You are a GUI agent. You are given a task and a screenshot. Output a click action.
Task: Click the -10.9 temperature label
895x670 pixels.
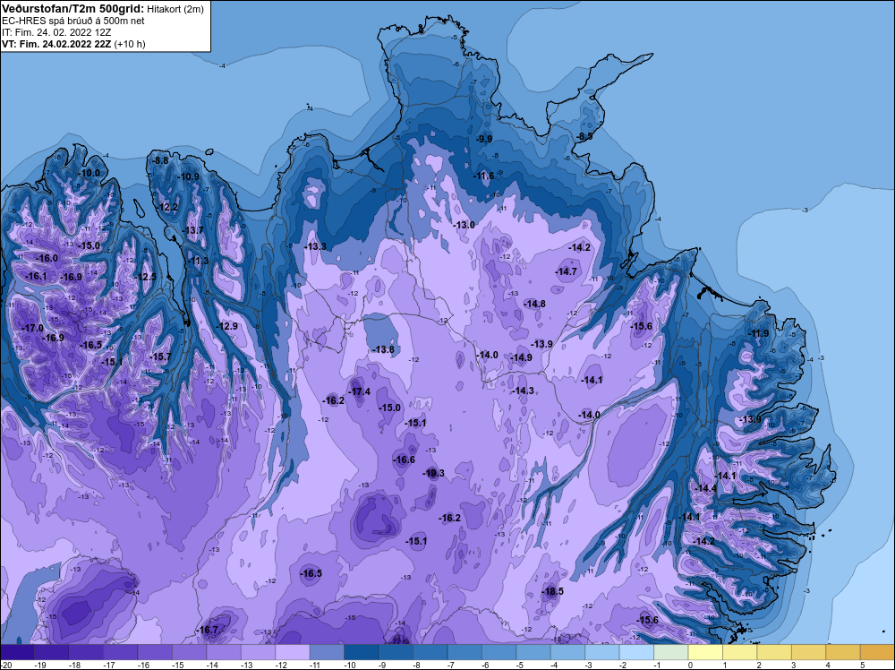[188, 176]
